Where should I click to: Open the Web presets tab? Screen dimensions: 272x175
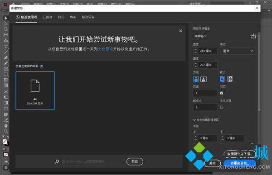(73, 17)
